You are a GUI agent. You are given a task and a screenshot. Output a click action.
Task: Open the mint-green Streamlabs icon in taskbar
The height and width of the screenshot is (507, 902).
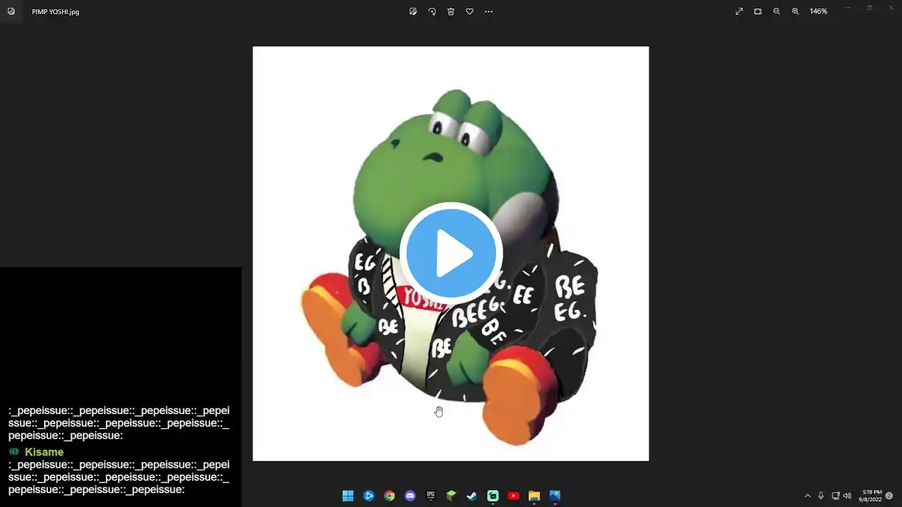coord(493,496)
